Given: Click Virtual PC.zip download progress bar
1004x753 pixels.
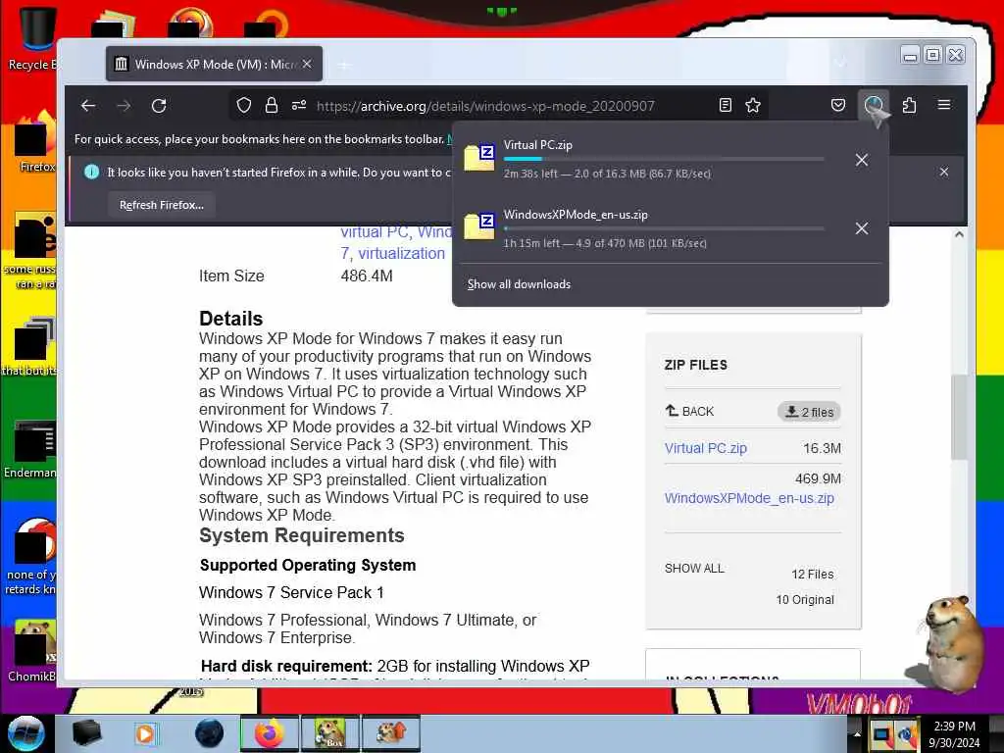Looking at the screenshot, I should click(664, 159).
